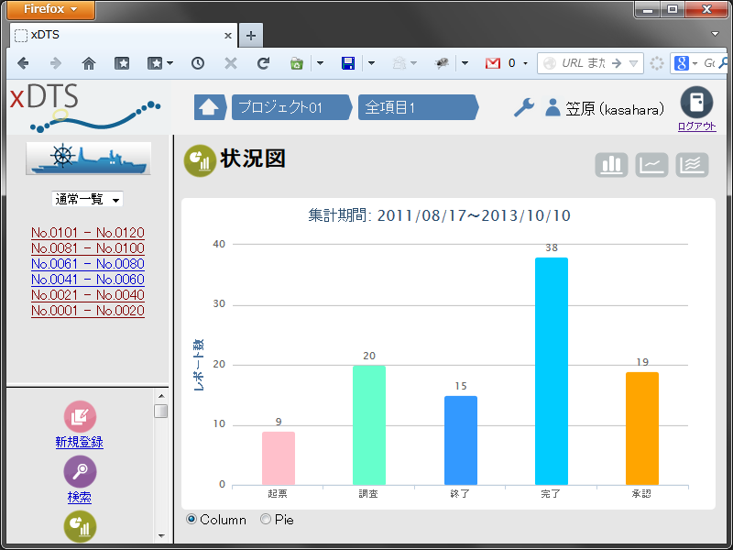
Task: Switch to the line chart icon
Action: pyautogui.click(x=651, y=165)
